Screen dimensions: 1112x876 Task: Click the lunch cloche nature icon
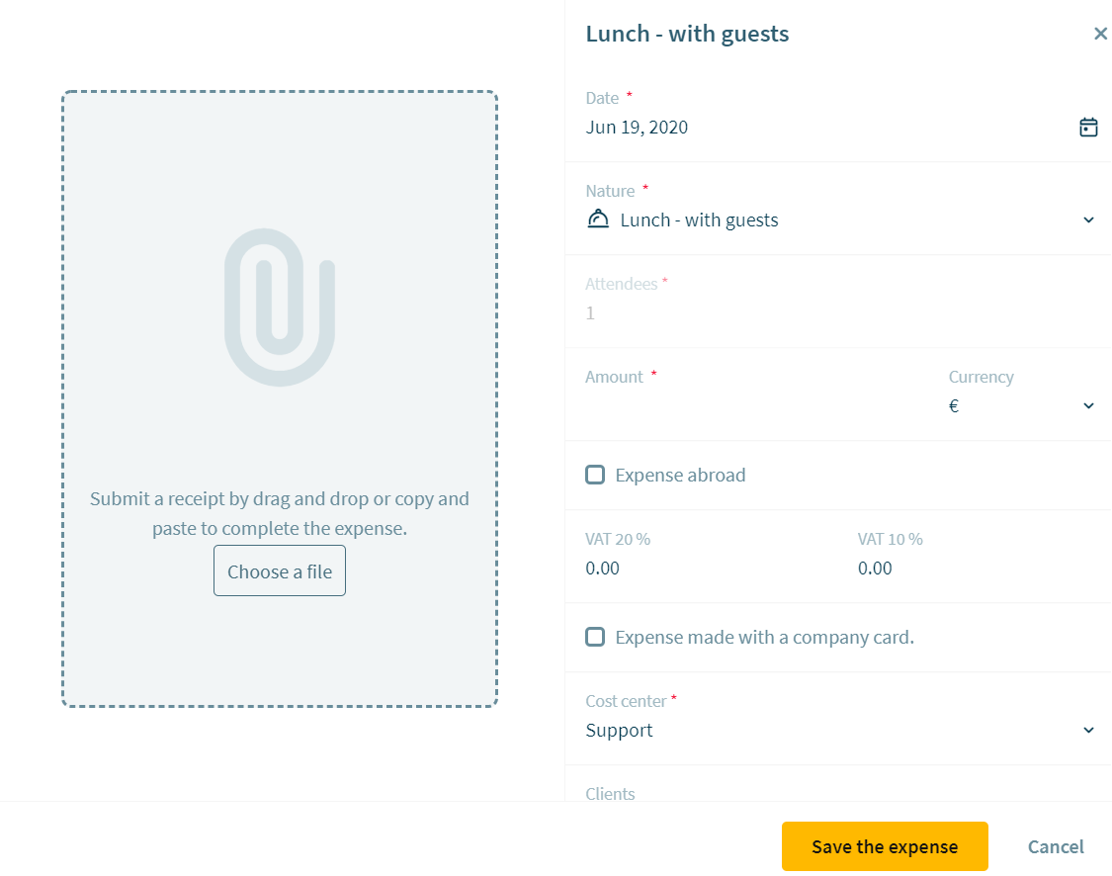point(598,219)
